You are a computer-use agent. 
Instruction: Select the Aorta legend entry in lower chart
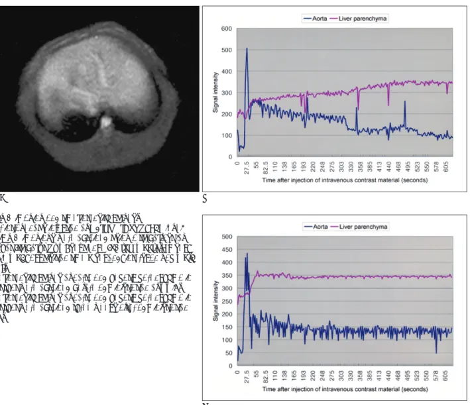click(316, 227)
